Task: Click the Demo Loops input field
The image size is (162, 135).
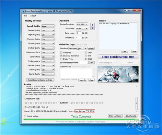Action: coord(78,33)
